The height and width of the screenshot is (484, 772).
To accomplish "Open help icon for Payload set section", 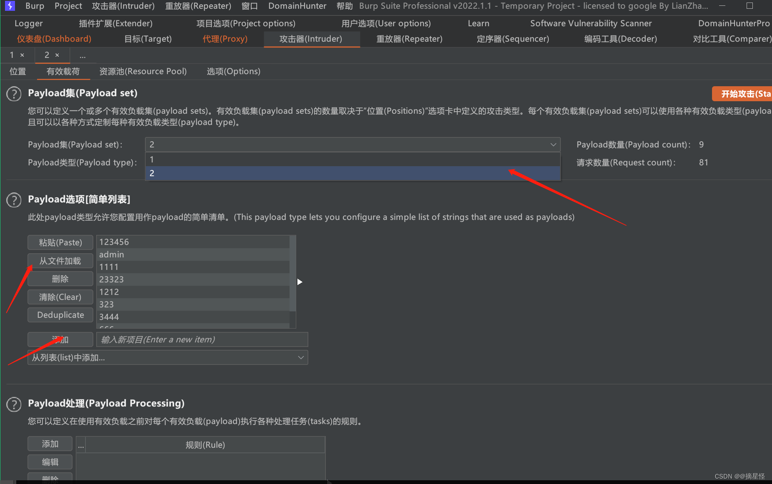I will (x=14, y=94).
